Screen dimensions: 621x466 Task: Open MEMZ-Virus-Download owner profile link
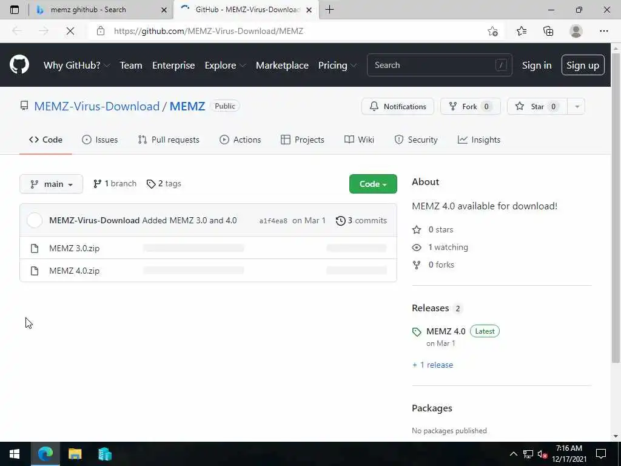click(96, 106)
